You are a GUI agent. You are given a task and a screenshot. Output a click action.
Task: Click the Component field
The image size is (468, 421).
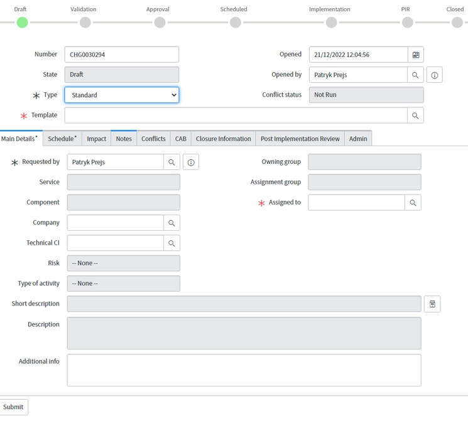(x=124, y=203)
